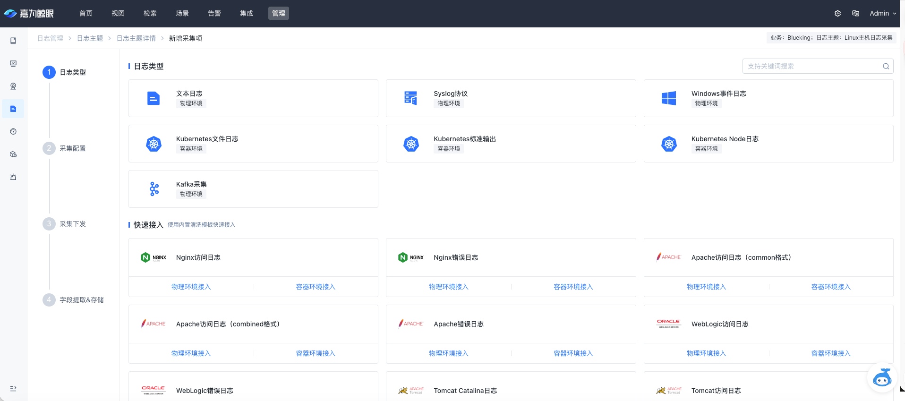The image size is (905, 401).
Task: Open the robot assistant floating icon
Action: tap(882, 377)
